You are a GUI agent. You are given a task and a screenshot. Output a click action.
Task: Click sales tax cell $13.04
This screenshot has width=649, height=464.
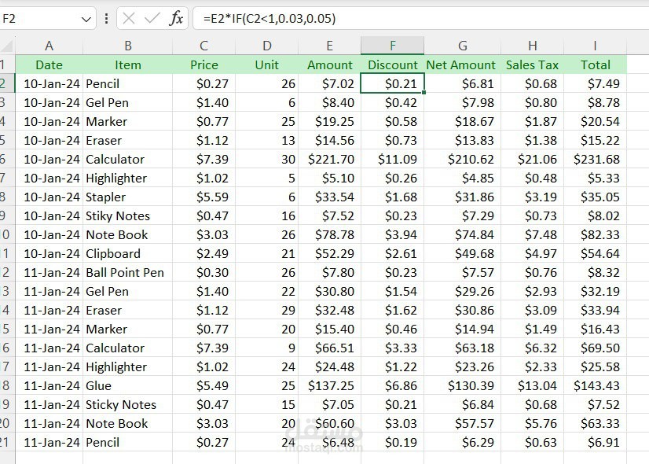click(532, 385)
